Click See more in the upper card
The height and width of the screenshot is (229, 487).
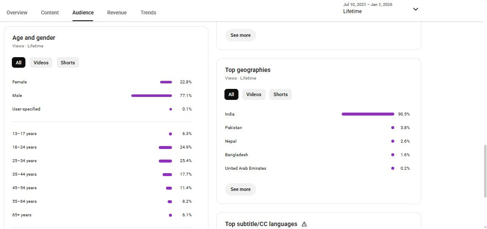point(241,35)
